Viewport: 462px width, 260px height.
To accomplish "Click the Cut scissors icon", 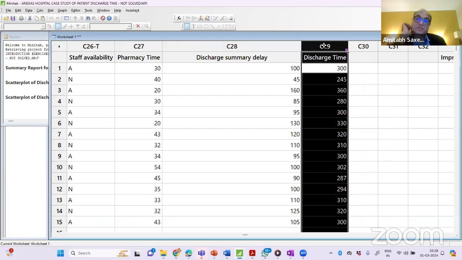I will 30,18.
